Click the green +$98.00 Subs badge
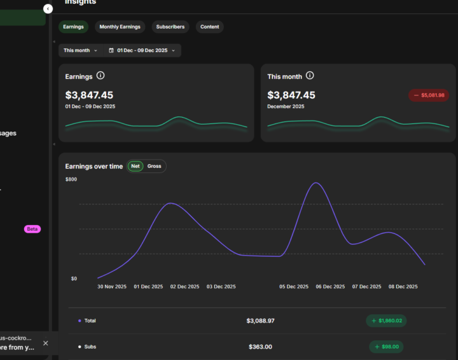The image size is (458, 360). click(x=386, y=347)
